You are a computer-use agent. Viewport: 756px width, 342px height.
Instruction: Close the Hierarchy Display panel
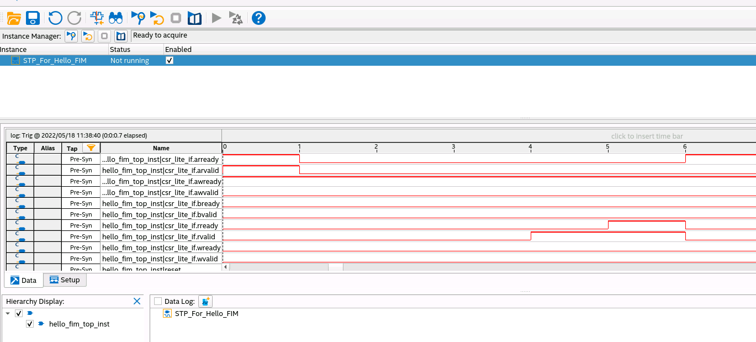pos(137,301)
